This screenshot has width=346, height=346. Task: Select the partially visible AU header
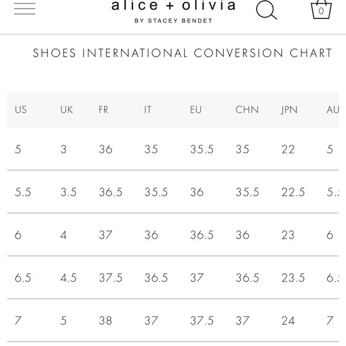[332, 110]
